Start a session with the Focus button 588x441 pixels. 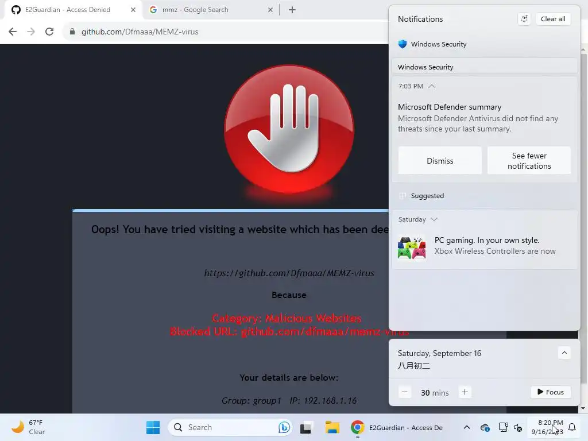tap(551, 392)
